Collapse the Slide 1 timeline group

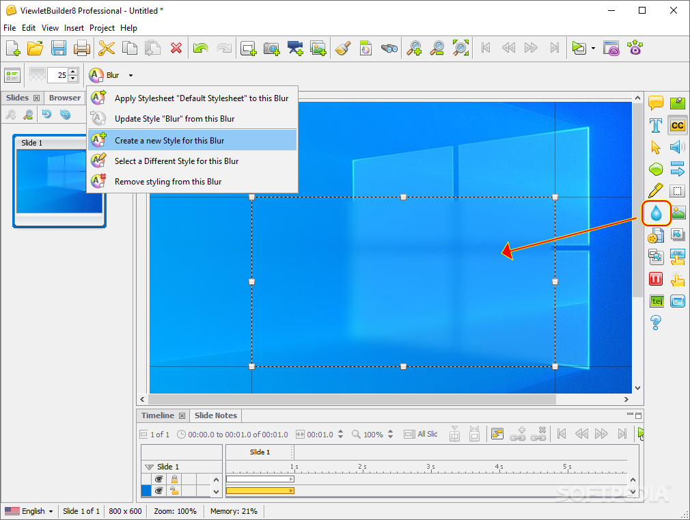tap(149, 467)
